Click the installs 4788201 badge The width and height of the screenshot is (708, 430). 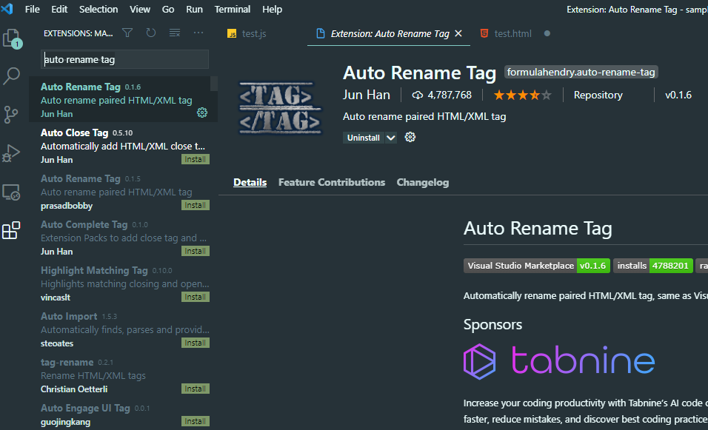(653, 266)
